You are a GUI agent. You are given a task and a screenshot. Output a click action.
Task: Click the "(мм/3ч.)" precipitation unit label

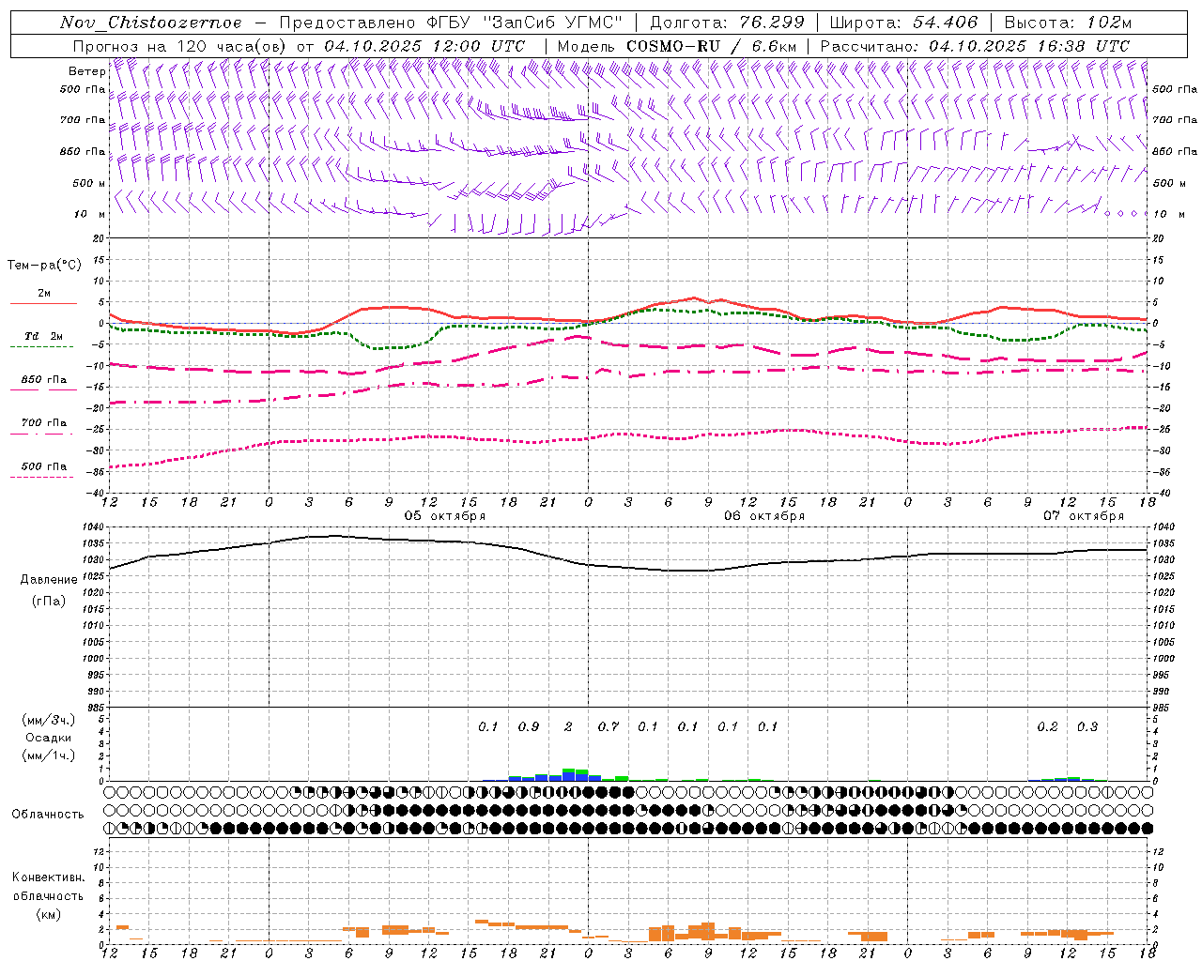[x=49, y=720]
